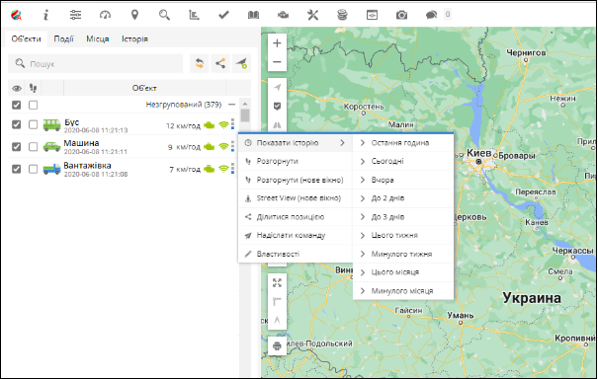Click the green bus icon for Бус
This screenshot has height=379, width=598.
click(51, 125)
